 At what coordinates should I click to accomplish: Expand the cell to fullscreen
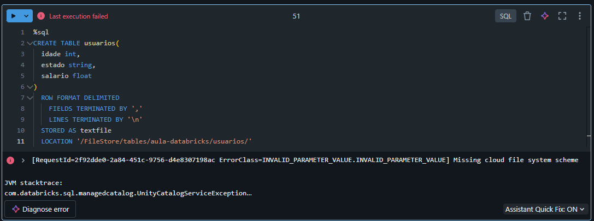tap(562, 16)
